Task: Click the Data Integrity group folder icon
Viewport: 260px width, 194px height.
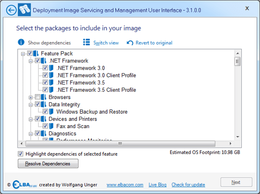Action: (44, 104)
